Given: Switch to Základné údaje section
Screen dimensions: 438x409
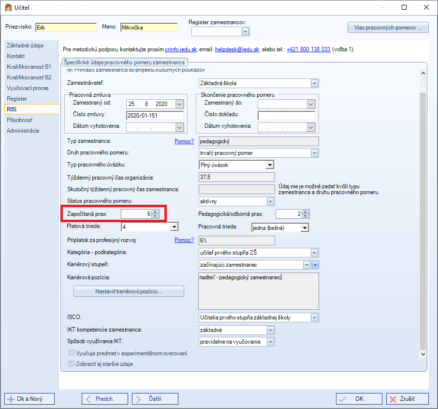Looking at the screenshot, I should point(25,45).
